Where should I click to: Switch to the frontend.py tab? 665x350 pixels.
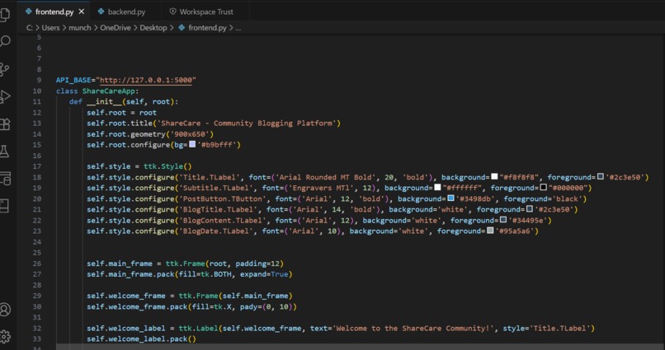pyautogui.click(x=55, y=12)
